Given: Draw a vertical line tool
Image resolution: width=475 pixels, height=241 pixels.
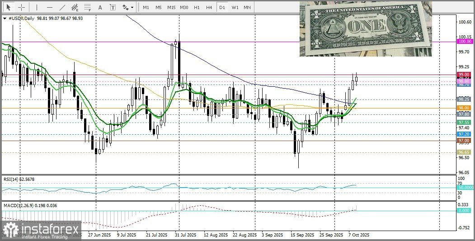Looking at the screenshot, I should pos(36,8).
